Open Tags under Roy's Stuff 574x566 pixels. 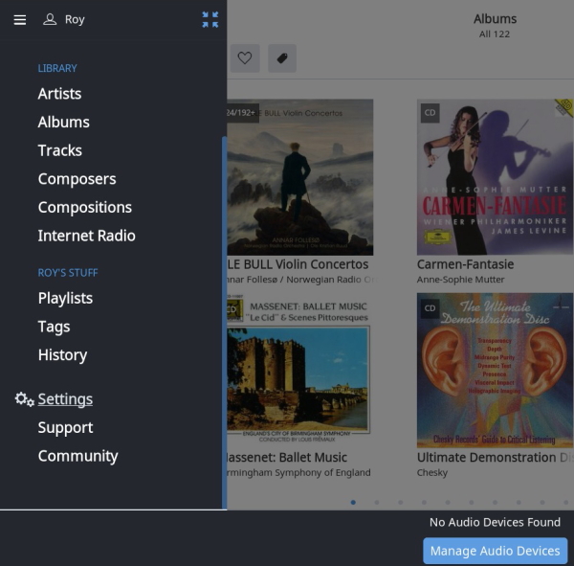(54, 327)
